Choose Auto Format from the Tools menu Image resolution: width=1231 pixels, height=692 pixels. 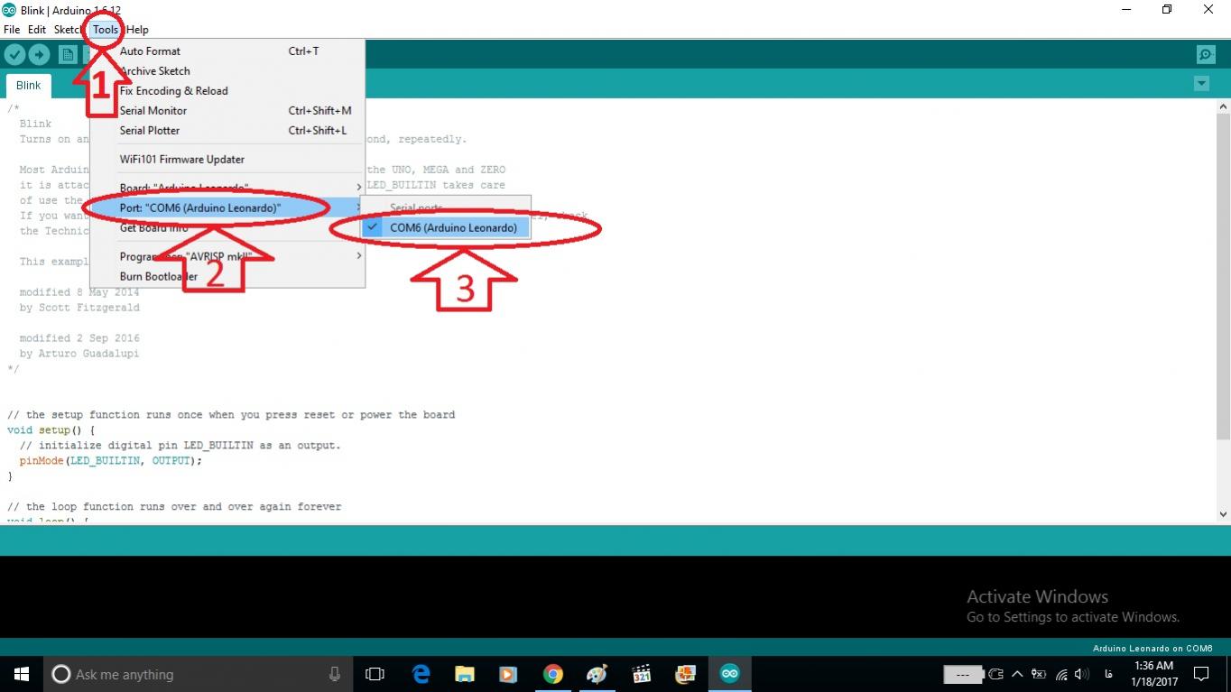point(150,51)
